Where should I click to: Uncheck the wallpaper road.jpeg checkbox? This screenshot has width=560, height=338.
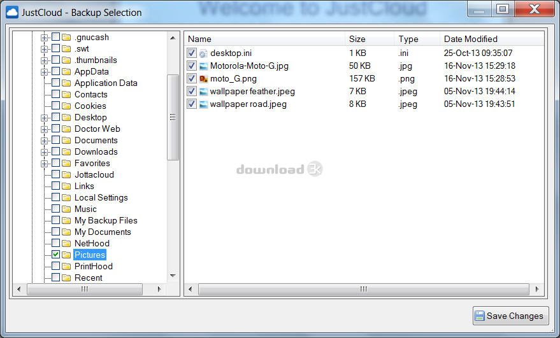(x=192, y=104)
